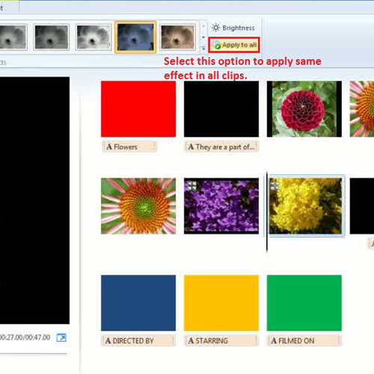Click the preview seek bar
374x374 pixels.
pos(34,354)
